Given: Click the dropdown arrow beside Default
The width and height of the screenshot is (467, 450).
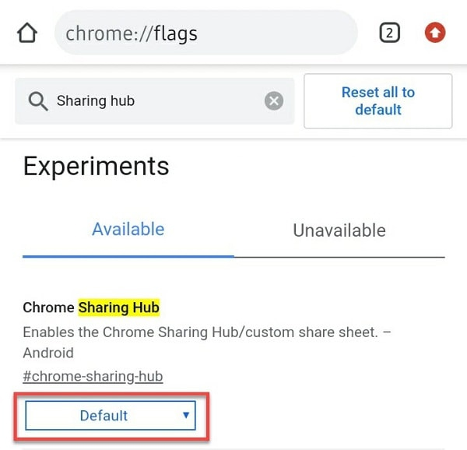Looking at the screenshot, I should [186, 415].
